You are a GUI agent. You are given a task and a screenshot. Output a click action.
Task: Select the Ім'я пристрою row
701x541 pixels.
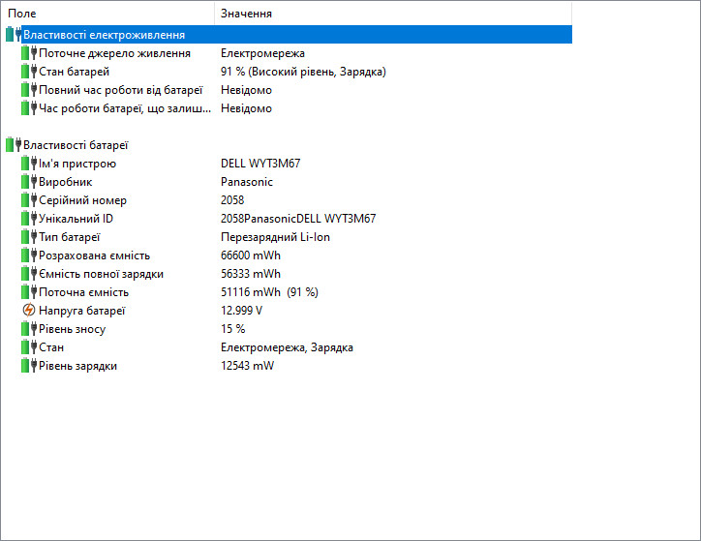(x=77, y=164)
